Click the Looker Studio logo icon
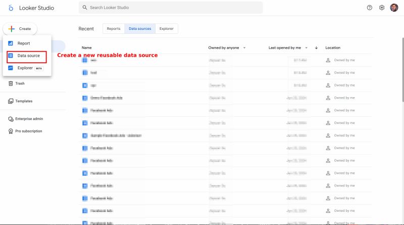This screenshot has height=225, width=404. (x=11, y=8)
